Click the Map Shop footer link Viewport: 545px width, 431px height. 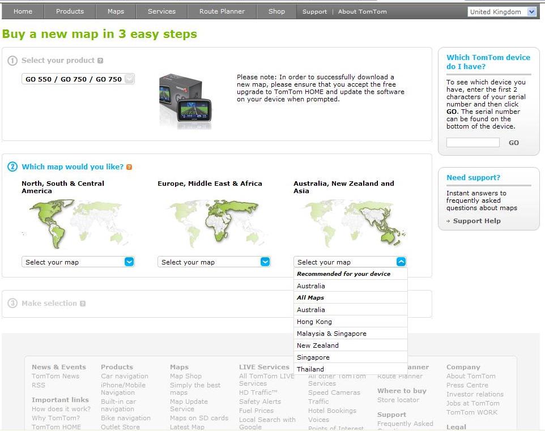coord(186,376)
